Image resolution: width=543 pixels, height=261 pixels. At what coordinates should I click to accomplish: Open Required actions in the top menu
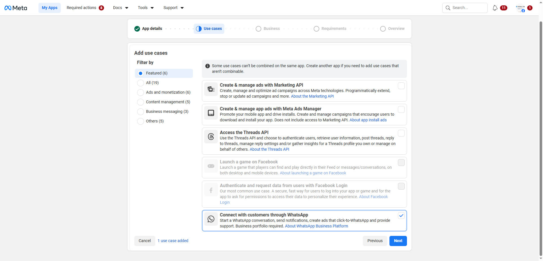click(85, 8)
